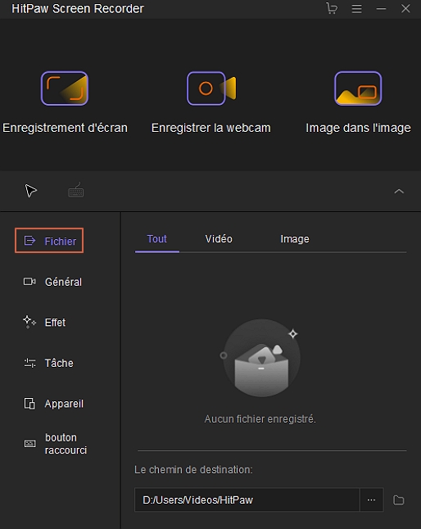Click the 'Le chemin de destination:' label

(x=193, y=469)
